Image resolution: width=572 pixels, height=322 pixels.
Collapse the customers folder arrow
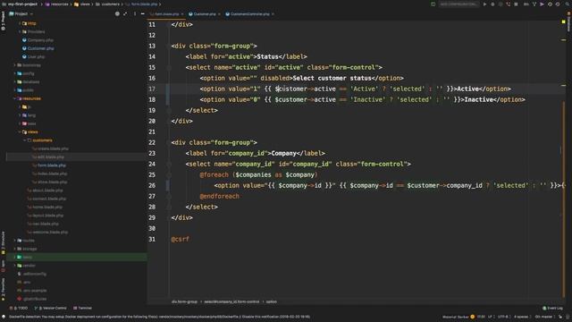pyautogui.click(x=25, y=140)
